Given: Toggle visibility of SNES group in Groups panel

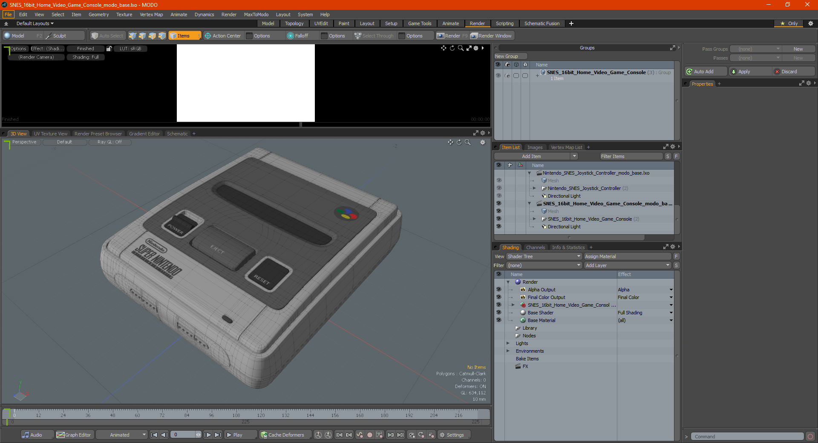Looking at the screenshot, I should click(x=498, y=75).
